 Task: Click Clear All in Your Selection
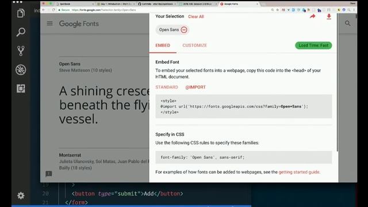[x=196, y=17]
